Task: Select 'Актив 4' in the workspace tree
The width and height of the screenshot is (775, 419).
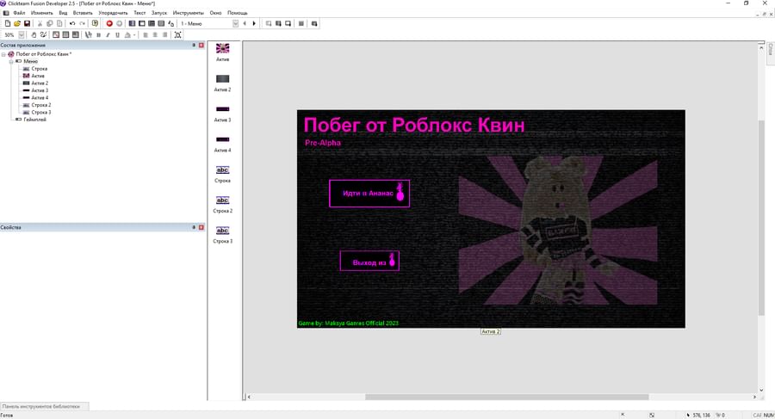Action: (x=40, y=98)
